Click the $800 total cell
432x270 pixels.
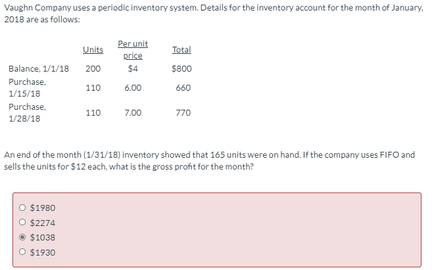coord(181,68)
